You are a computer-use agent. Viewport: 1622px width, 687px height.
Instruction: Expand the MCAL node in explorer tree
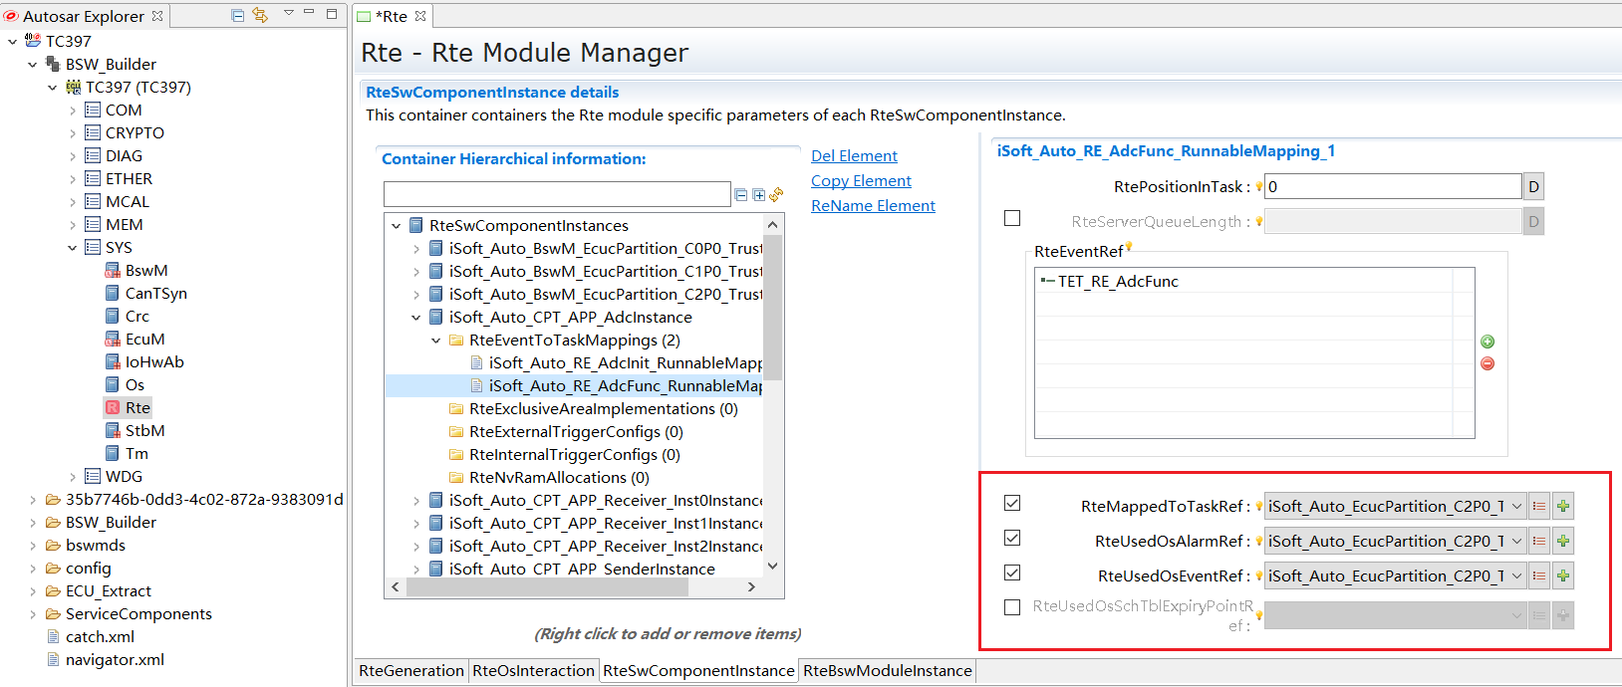(73, 202)
